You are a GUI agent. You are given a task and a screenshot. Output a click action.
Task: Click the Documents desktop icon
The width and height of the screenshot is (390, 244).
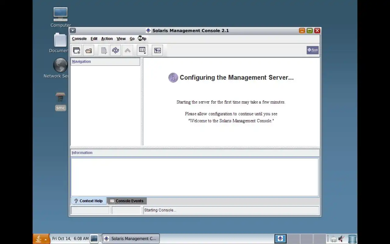(x=60, y=40)
